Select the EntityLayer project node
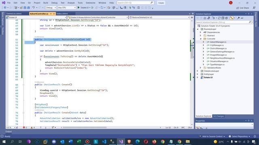Screen dimensions: 259x145 point(209,74)
